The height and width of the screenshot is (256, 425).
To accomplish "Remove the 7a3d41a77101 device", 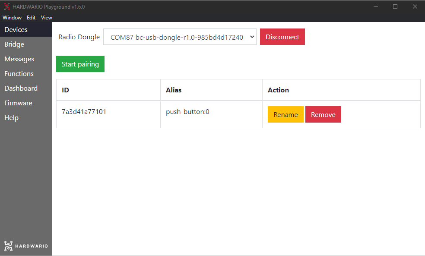I will 323,114.
